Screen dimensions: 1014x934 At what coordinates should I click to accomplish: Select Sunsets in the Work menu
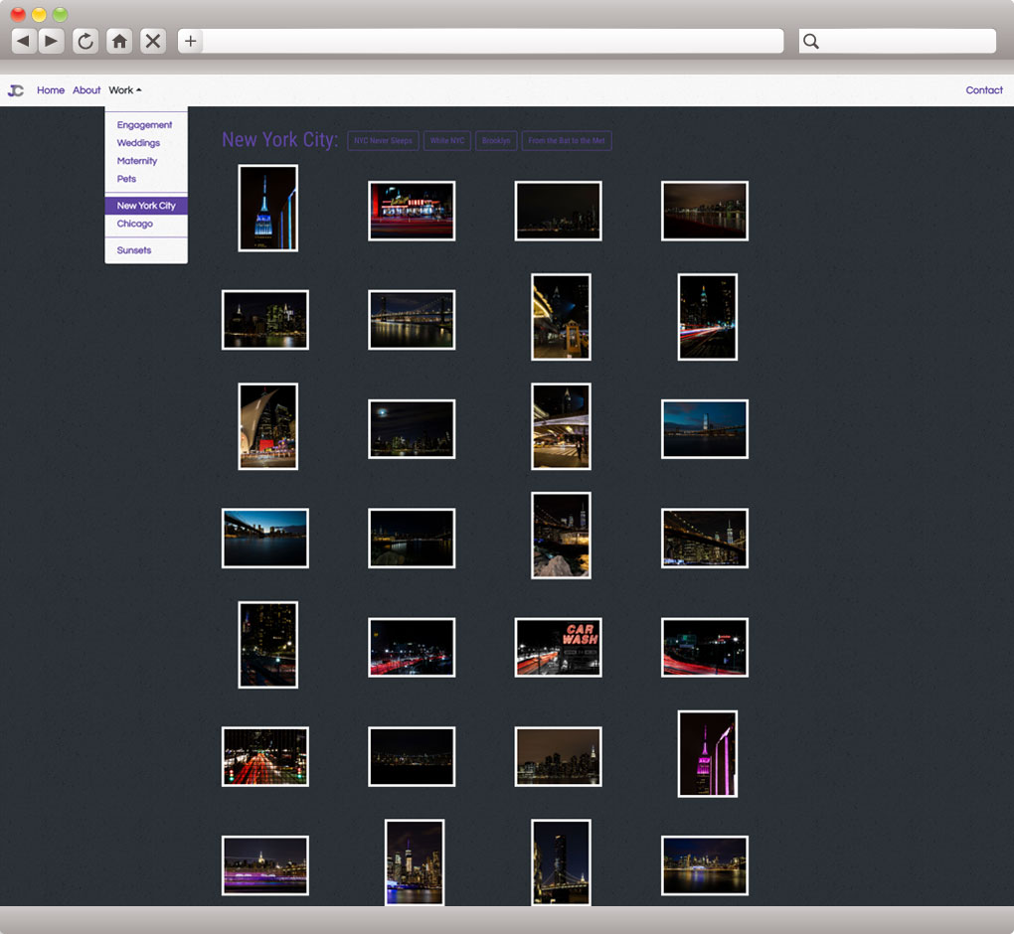coord(134,250)
